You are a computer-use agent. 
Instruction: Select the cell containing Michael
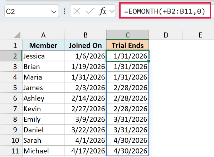tap(43, 151)
